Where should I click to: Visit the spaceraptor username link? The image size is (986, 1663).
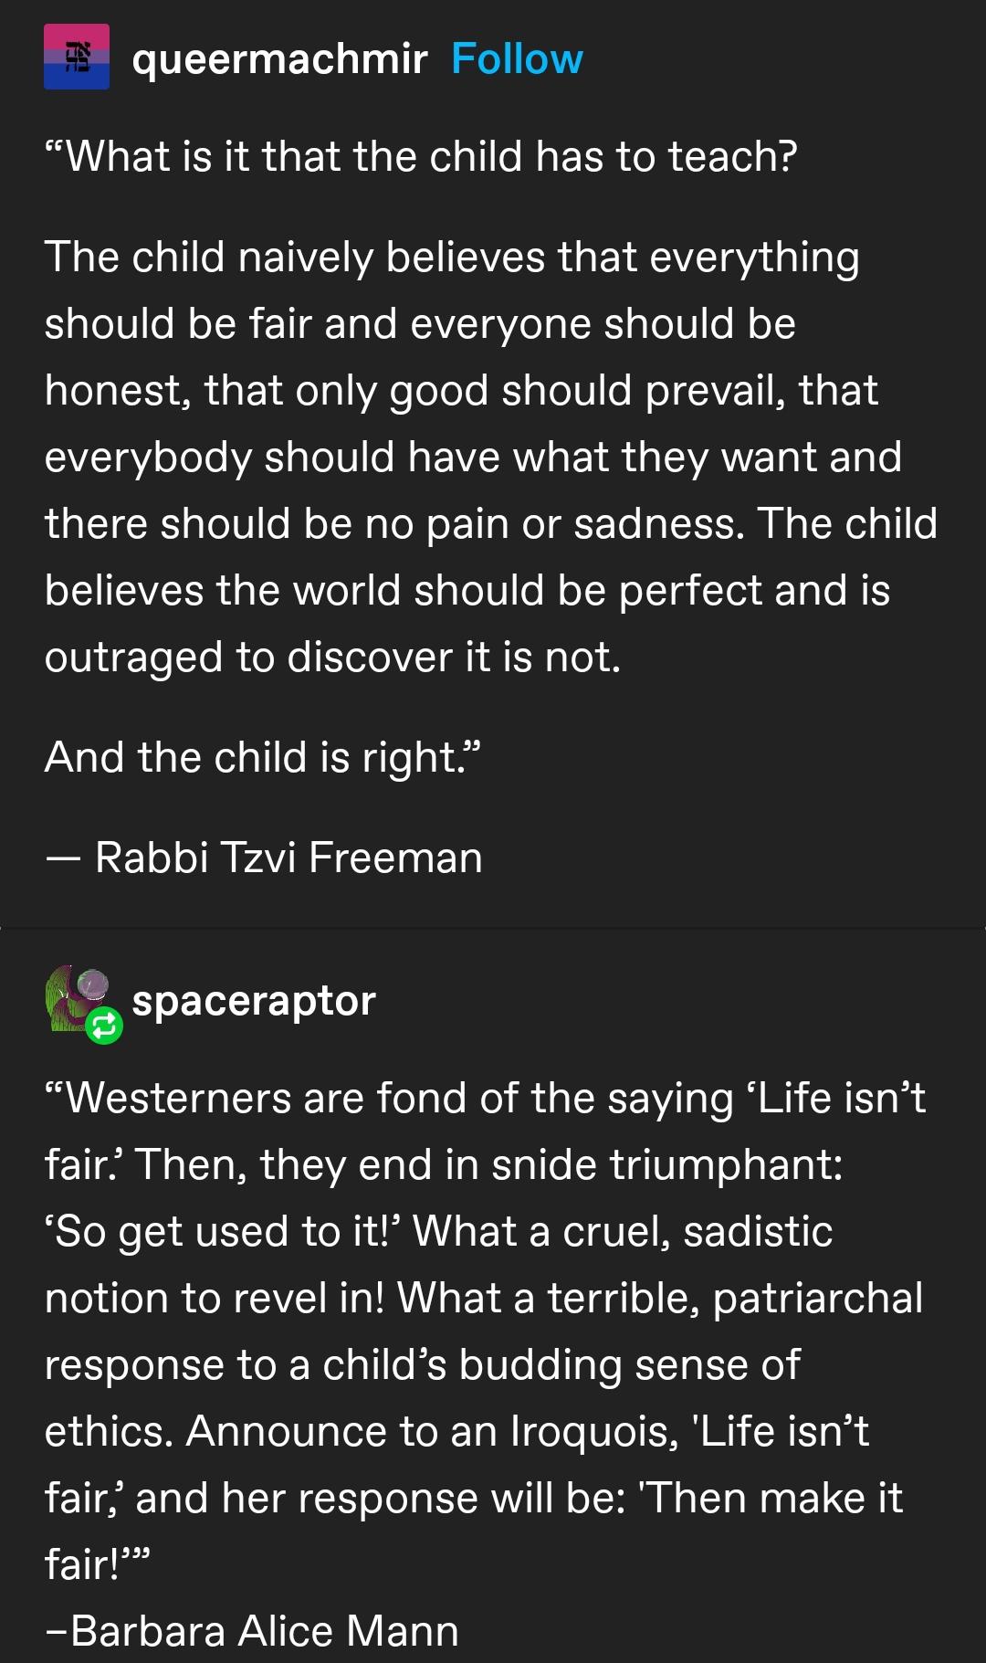click(x=254, y=1001)
